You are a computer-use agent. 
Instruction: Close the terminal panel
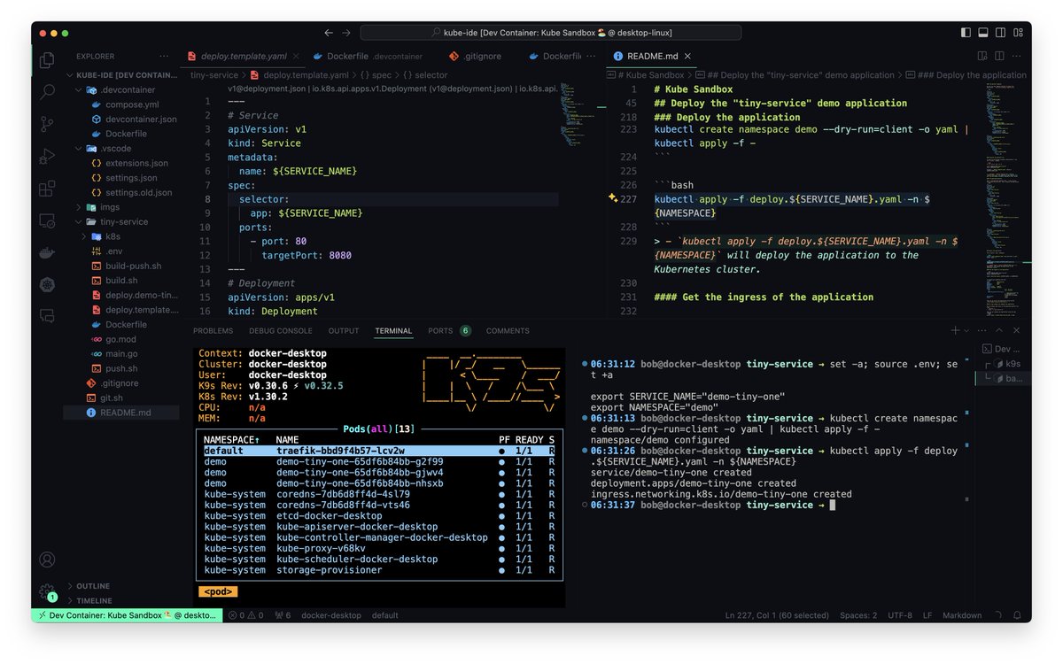(x=1017, y=330)
